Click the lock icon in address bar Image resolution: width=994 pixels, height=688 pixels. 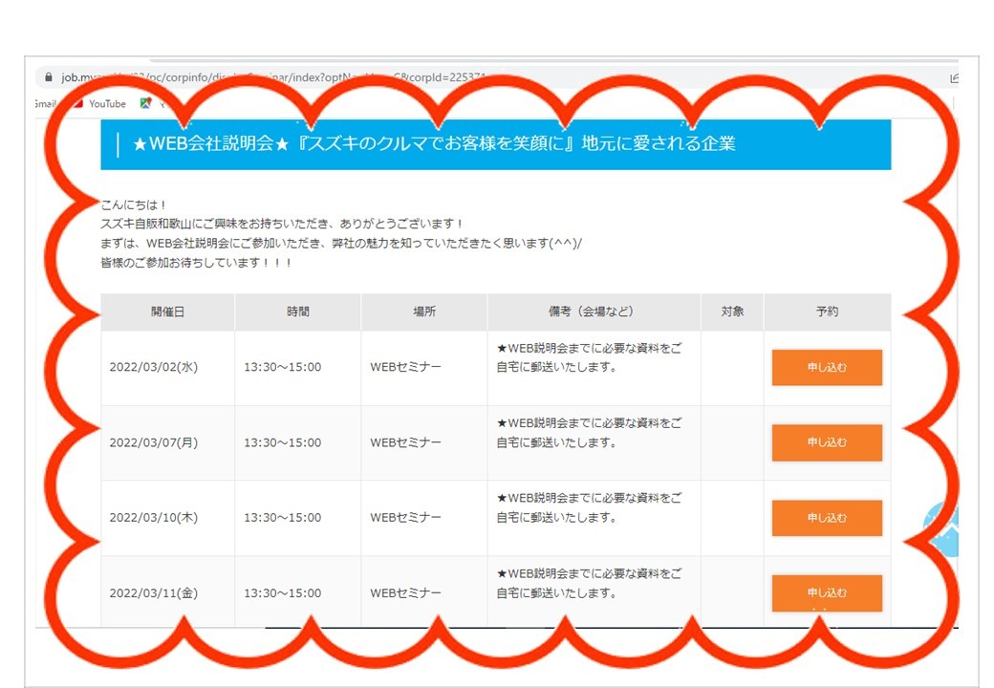48,77
